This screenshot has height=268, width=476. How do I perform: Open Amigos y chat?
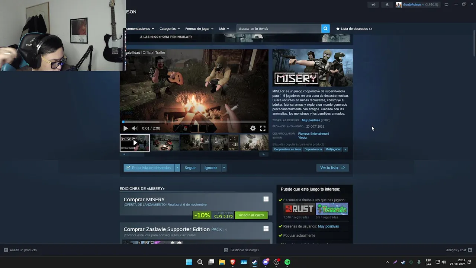pyautogui.click(x=459, y=250)
